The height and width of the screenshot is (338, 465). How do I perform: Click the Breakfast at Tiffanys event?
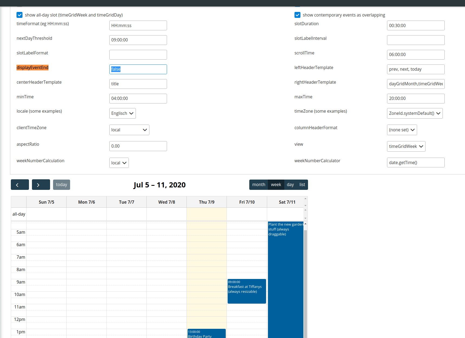tap(247, 291)
